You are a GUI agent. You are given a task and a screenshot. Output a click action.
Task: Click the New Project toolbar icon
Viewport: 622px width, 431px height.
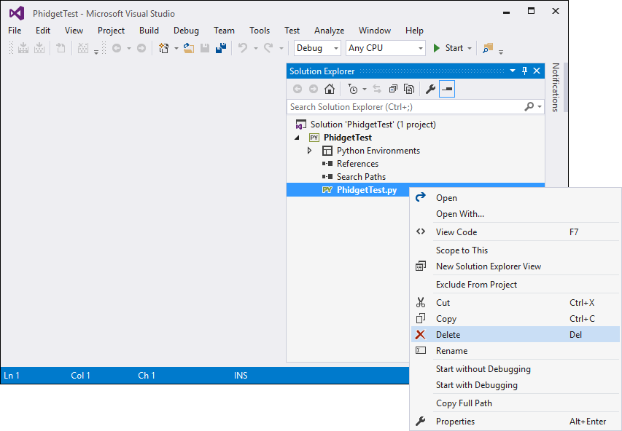[163, 48]
